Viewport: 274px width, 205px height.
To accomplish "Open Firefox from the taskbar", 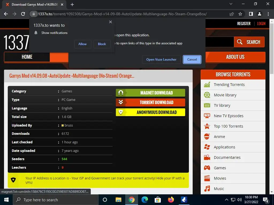I will tap(171, 200).
